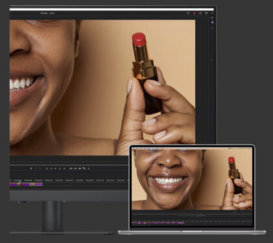Click the skip-to-start icon on monitor transport bar
This screenshot has width=273, height=243.
(x=47, y=168)
